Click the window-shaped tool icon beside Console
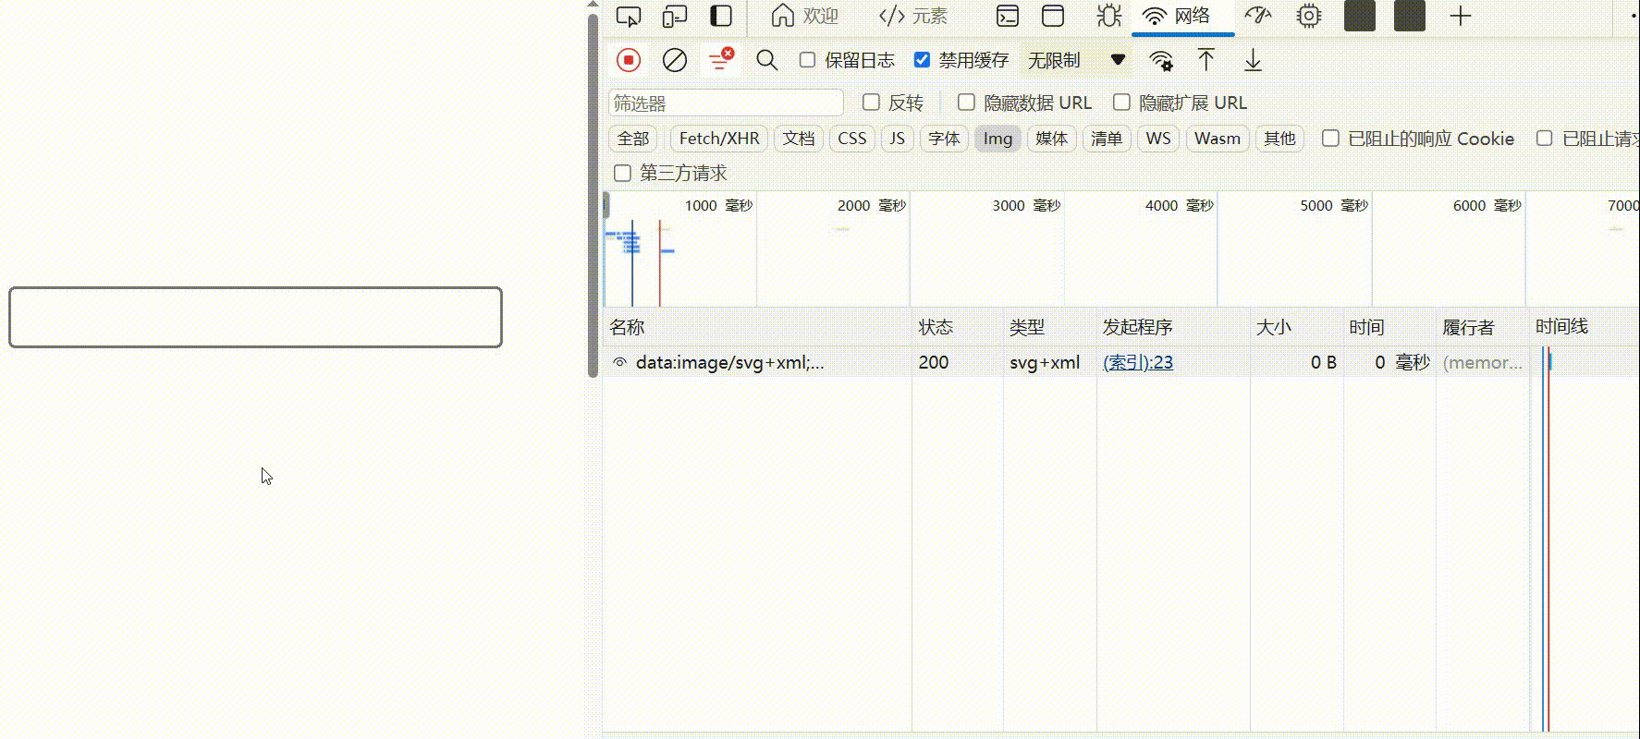The height and width of the screenshot is (739, 1640). pyautogui.click(x=1053, y=17)
